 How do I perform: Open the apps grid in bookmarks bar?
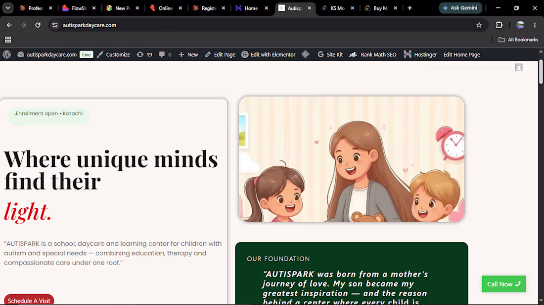pos(7,40)
